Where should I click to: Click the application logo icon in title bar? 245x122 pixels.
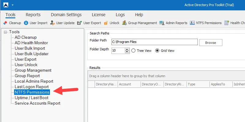tap(6, 5)
